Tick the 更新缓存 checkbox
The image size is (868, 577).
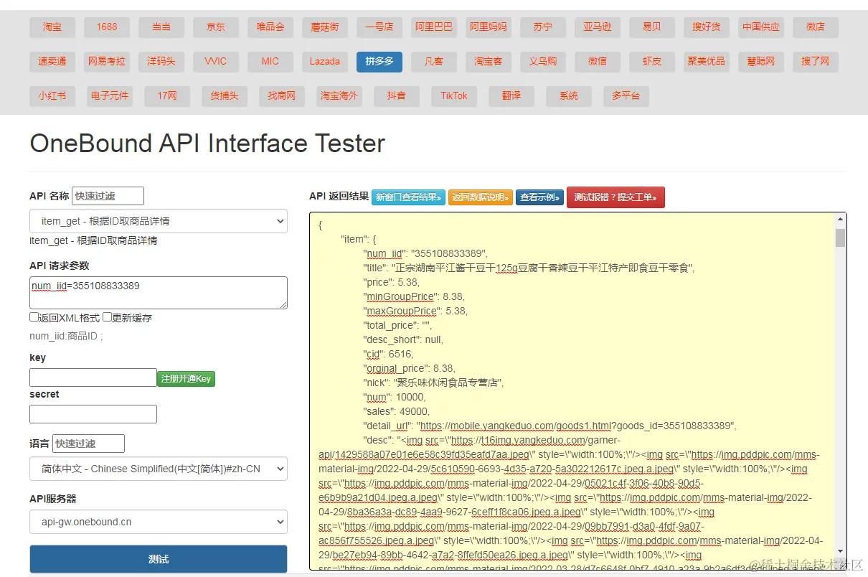(x=107, y=317)
